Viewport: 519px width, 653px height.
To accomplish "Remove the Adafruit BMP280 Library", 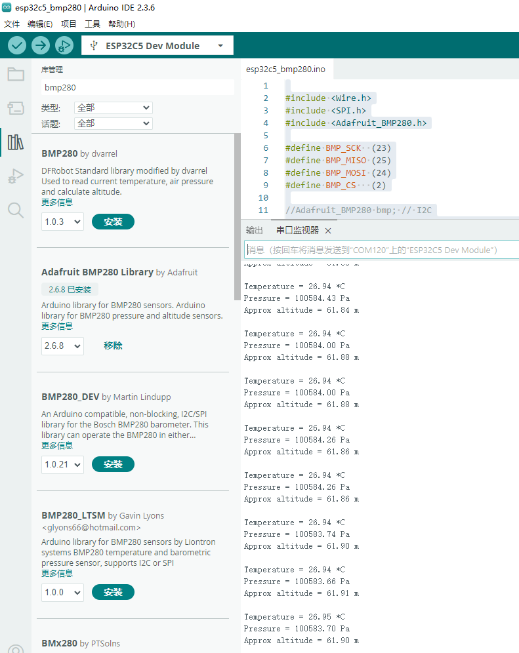I will click(113, 346).
